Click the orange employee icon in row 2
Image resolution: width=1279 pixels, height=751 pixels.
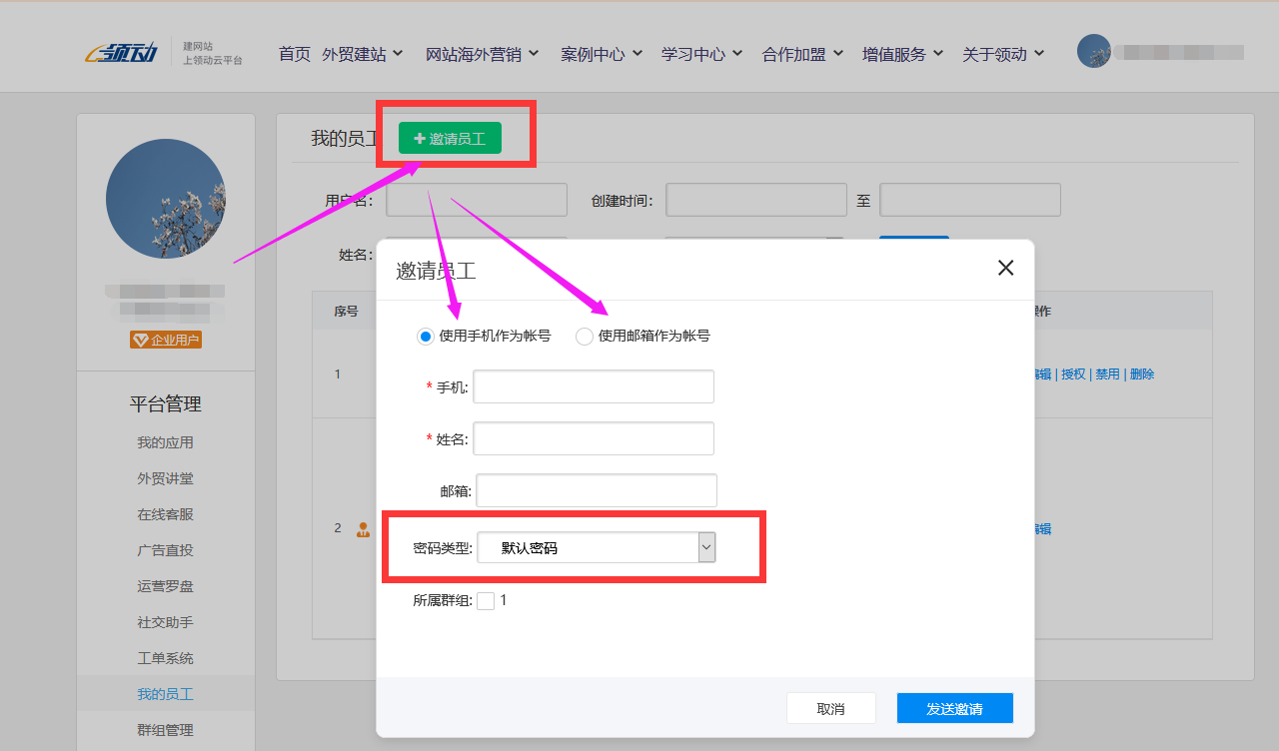[361, 528]
